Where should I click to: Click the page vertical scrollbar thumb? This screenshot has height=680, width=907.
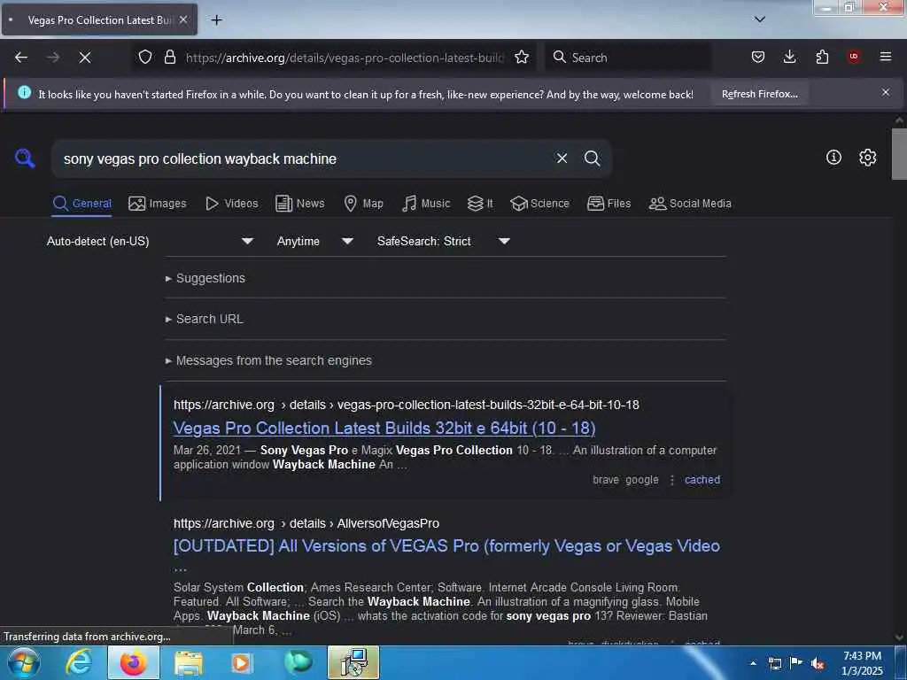click(899, 154)
